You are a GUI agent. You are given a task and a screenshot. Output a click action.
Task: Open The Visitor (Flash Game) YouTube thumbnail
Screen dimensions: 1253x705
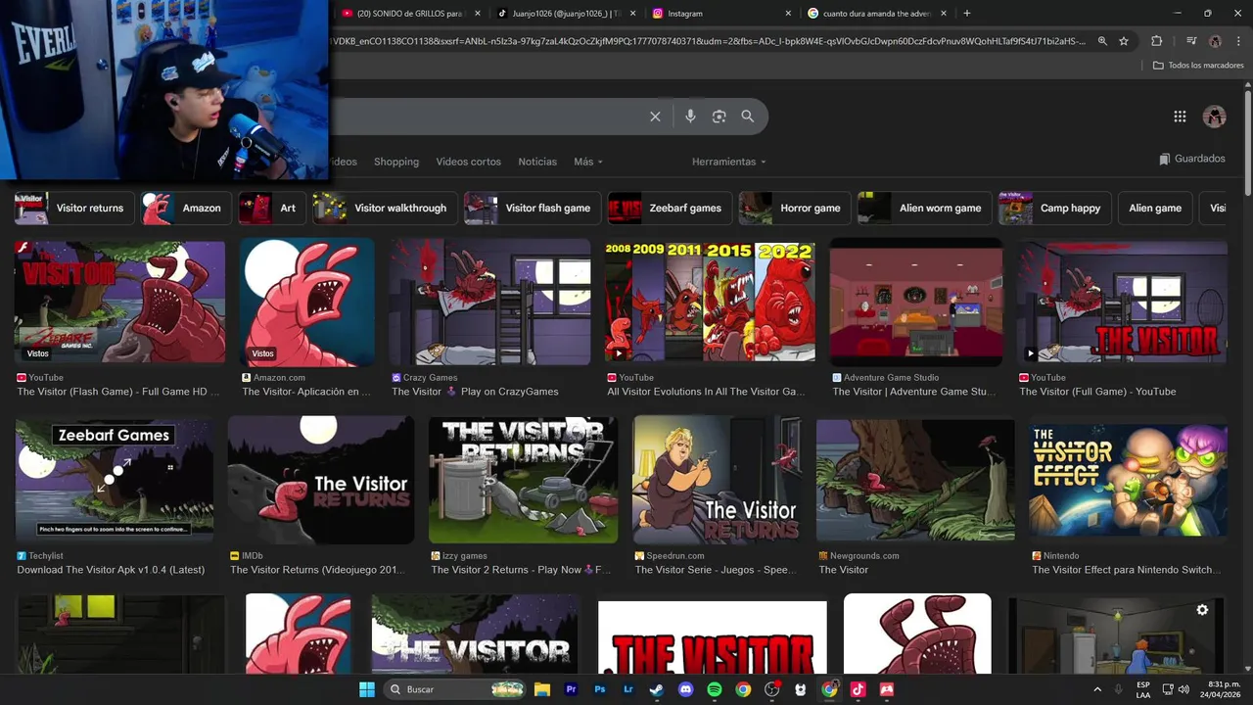tap(119, 302)
